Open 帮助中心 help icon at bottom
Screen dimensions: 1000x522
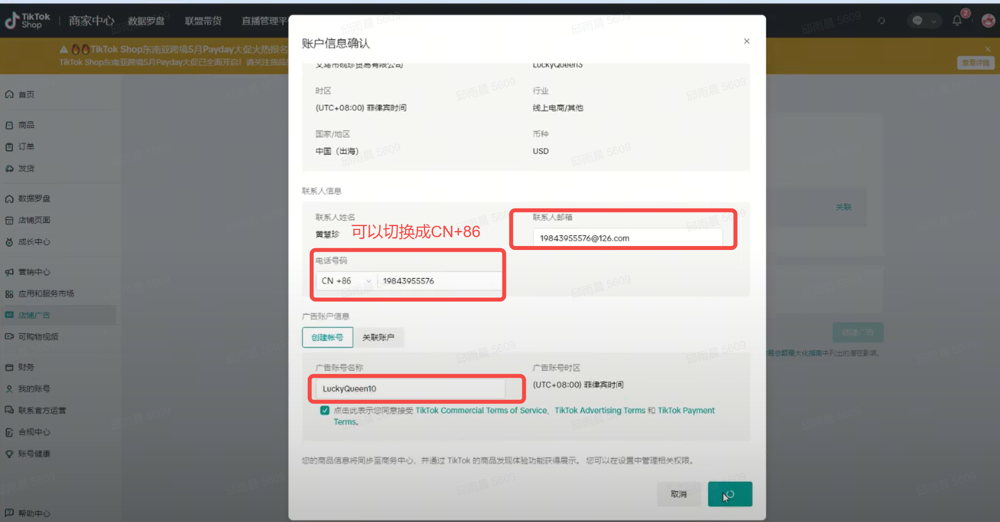pyautogui.click(x=9, y=513)
